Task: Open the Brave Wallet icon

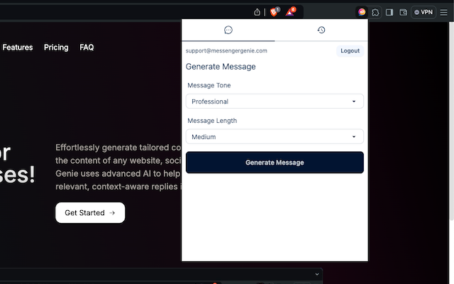Action: pos(404,12)
